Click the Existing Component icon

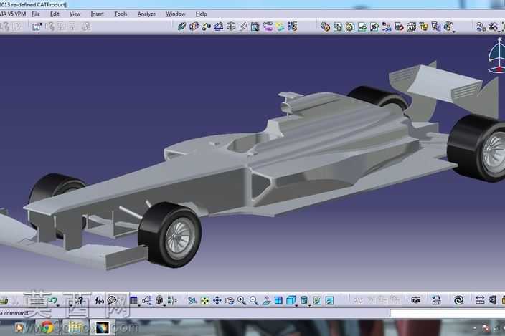pyautogui.click(x=362, y=27)
